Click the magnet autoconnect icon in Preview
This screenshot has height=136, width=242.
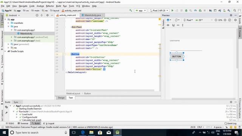pos(173,25)
